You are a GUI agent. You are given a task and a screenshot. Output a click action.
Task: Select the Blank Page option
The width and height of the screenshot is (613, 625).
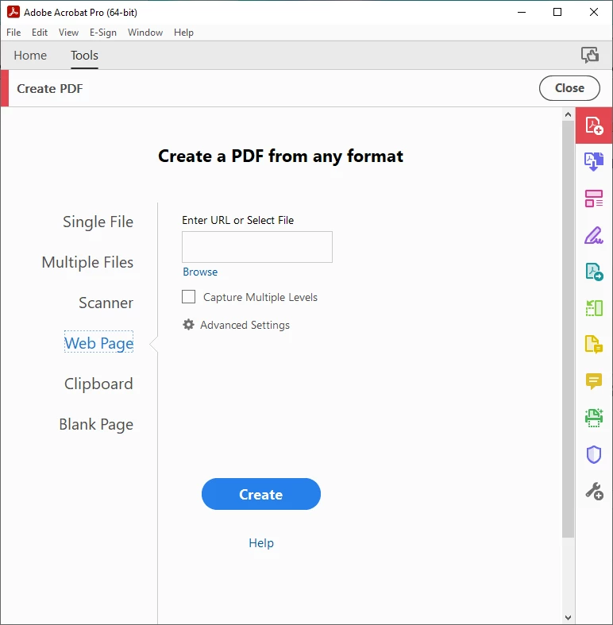click(96, 425)
